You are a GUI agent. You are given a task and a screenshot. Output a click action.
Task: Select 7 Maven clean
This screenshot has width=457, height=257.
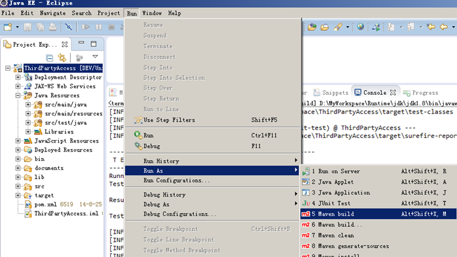point(378,235)
